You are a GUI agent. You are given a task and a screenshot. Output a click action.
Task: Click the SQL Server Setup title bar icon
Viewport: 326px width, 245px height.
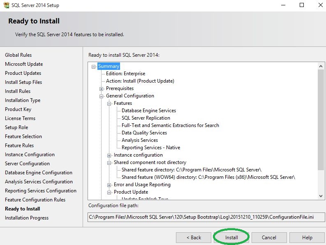[x=7, y=5]
